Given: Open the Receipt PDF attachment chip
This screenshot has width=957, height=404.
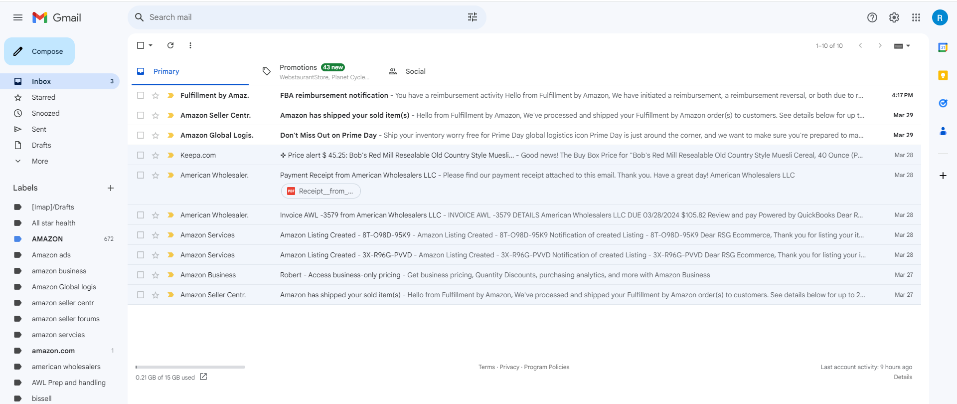Looking at the screenshot, I should click(x=320, y=191).
